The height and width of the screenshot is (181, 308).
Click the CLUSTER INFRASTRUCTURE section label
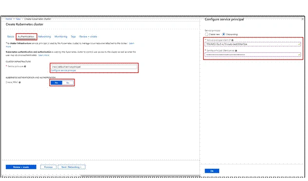18,61
